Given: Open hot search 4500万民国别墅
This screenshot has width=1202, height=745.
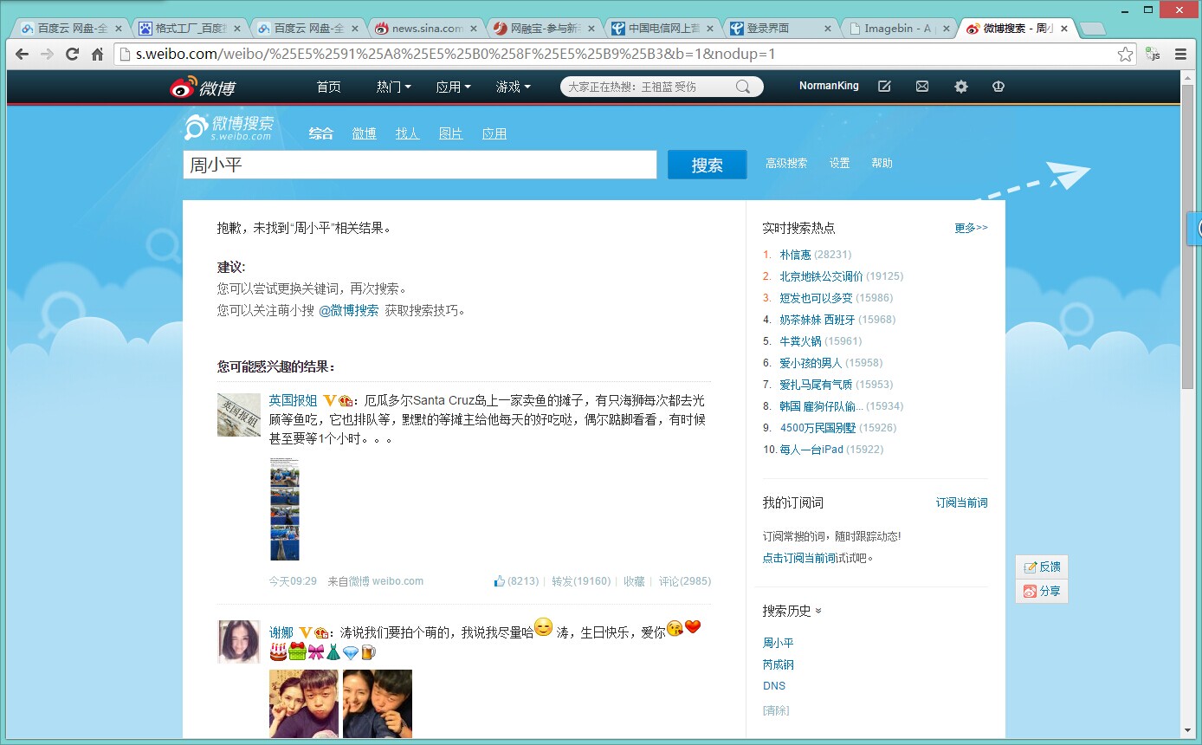Looking at the screenshot, I should click(817, 428).
